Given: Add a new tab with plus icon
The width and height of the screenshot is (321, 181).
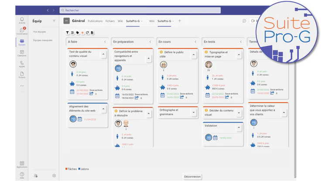Looking at the screenshot, I should tap(180, 20).
